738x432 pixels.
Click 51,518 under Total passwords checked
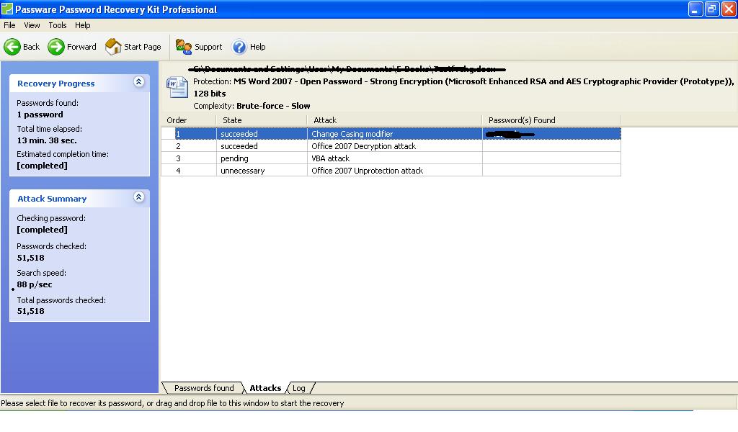(30, 311)
